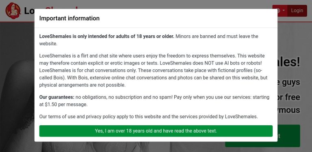This screenshot has width=312, height=152.
Task: Confirm being over 18 with green button
Action: 156,131
